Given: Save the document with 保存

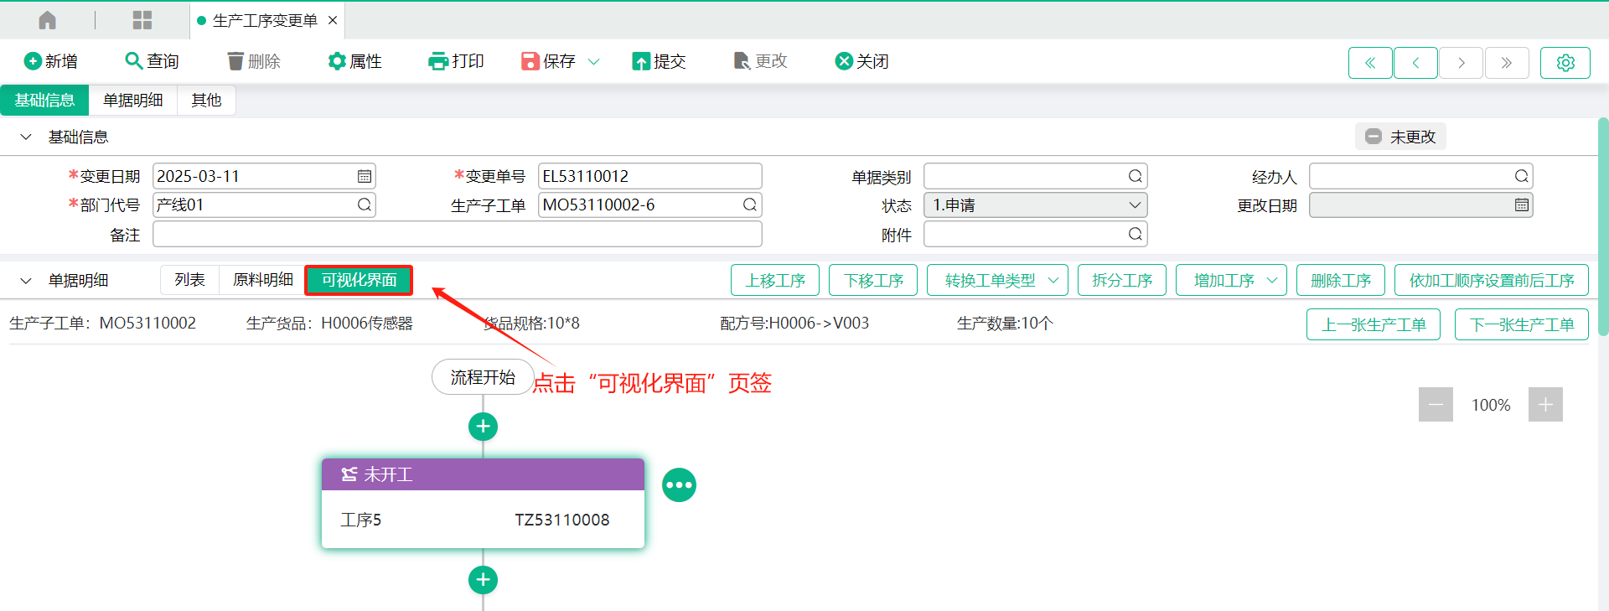Looking at the screenshot, I should point(549,61).
